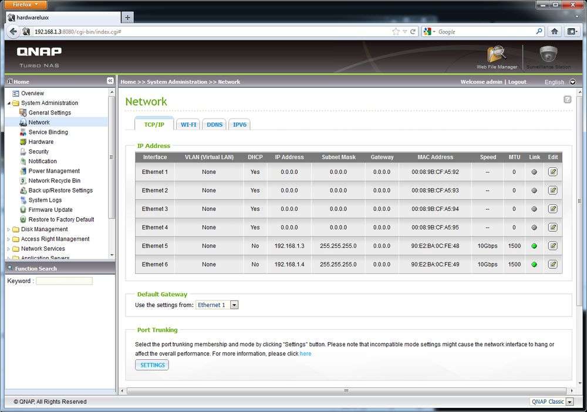The height and width of the screenshot is (412, 587).
Task: Open Network Recycle Bin in the sidebar
Action: point(54,181)
